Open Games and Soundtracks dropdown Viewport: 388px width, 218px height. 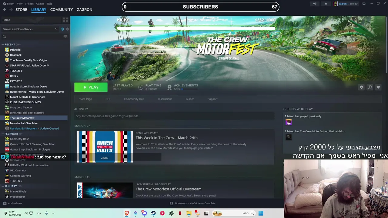30,29
